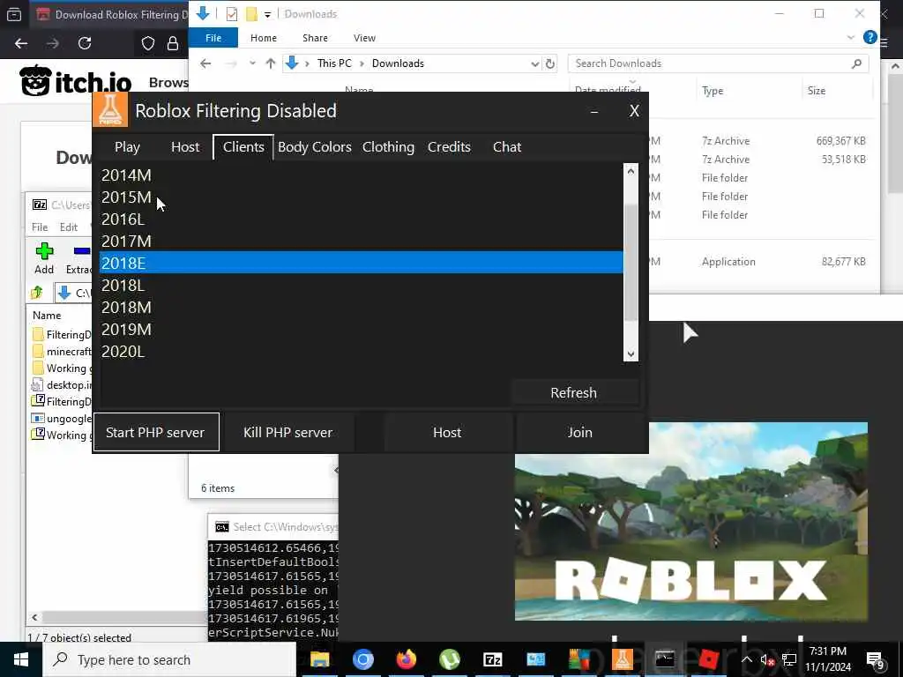
Task: Select the 2014M client
Action: pyautogui.click(x=362, y=175)
